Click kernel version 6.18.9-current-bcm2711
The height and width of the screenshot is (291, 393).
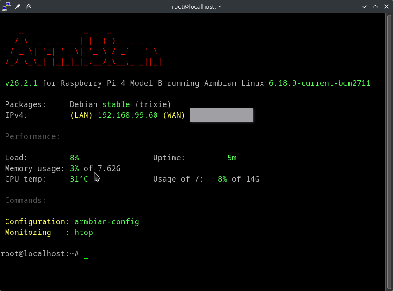(319, 83)
